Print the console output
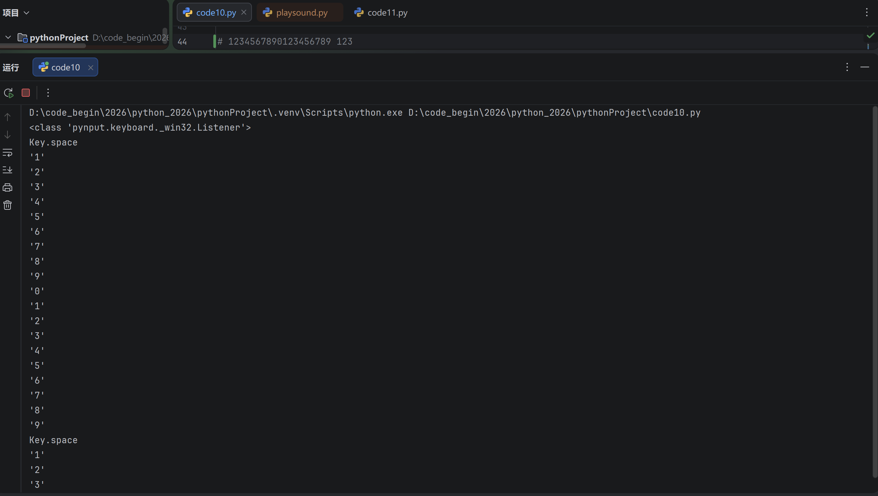The height and width of the screenshot is (496, 878). click(7, 187)
